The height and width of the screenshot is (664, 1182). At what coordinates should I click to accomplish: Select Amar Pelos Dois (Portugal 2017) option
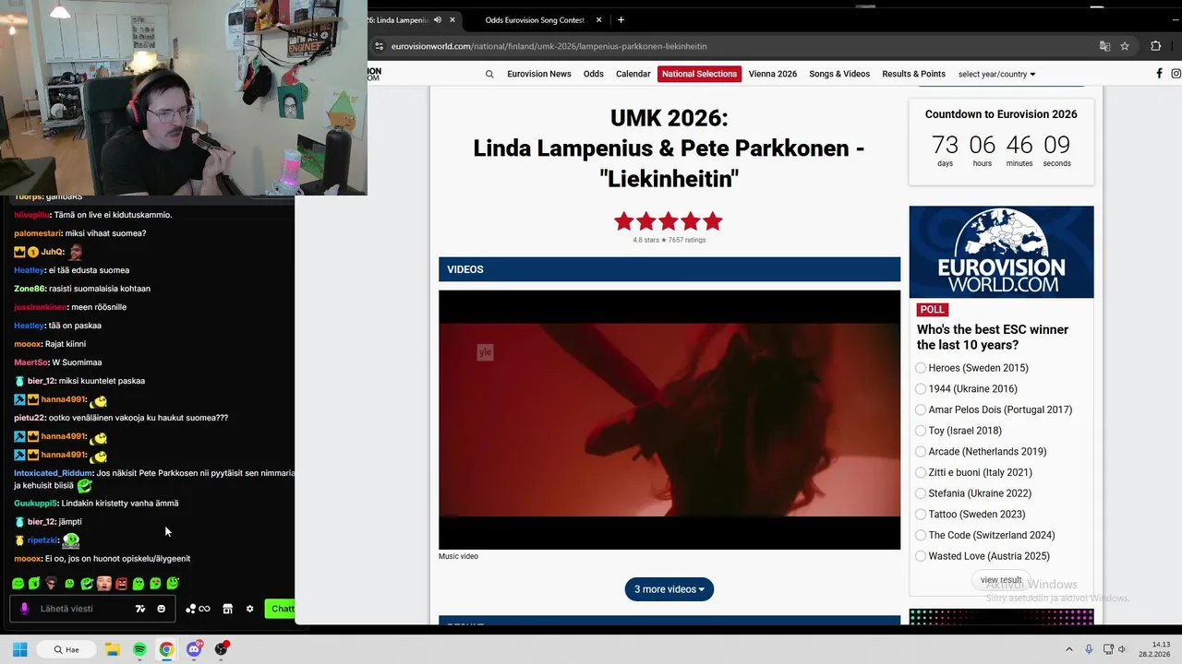pyautogui.click(x=921, y=409)
